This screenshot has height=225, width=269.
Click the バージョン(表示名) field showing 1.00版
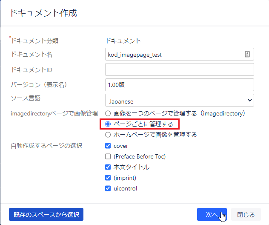pos(179,85)
